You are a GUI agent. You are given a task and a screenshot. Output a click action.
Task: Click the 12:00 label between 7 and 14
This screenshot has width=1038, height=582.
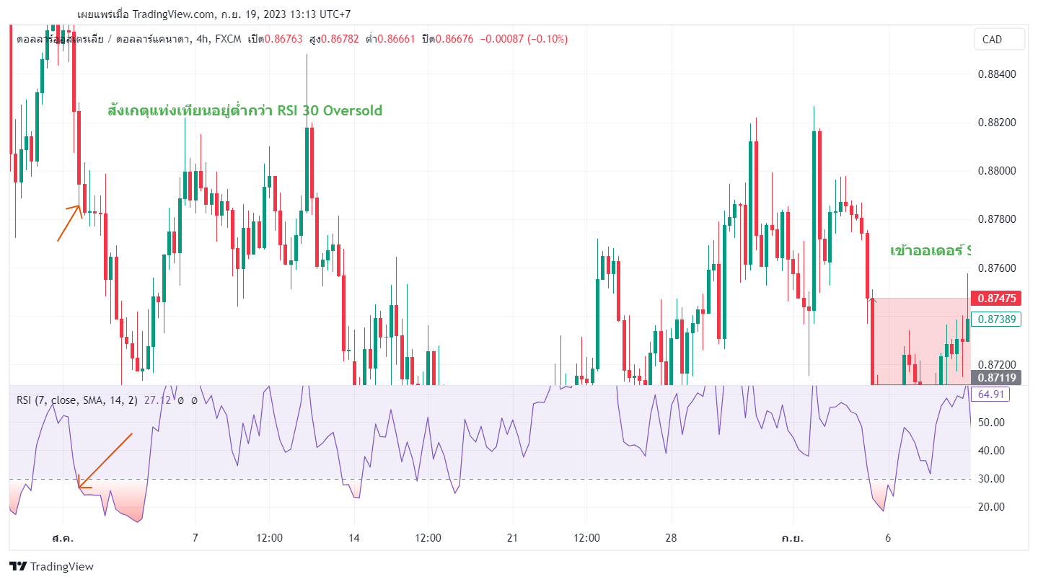pos(269,538)
